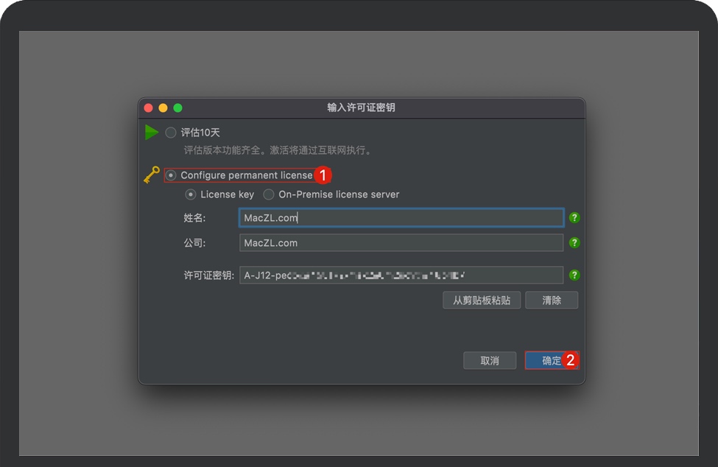Click the green play evaluation icon

point(152,133)
